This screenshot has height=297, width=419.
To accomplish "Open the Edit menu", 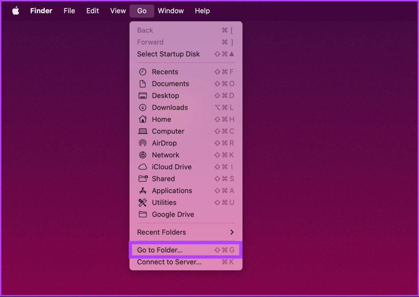I will click(x=92, y=11).
